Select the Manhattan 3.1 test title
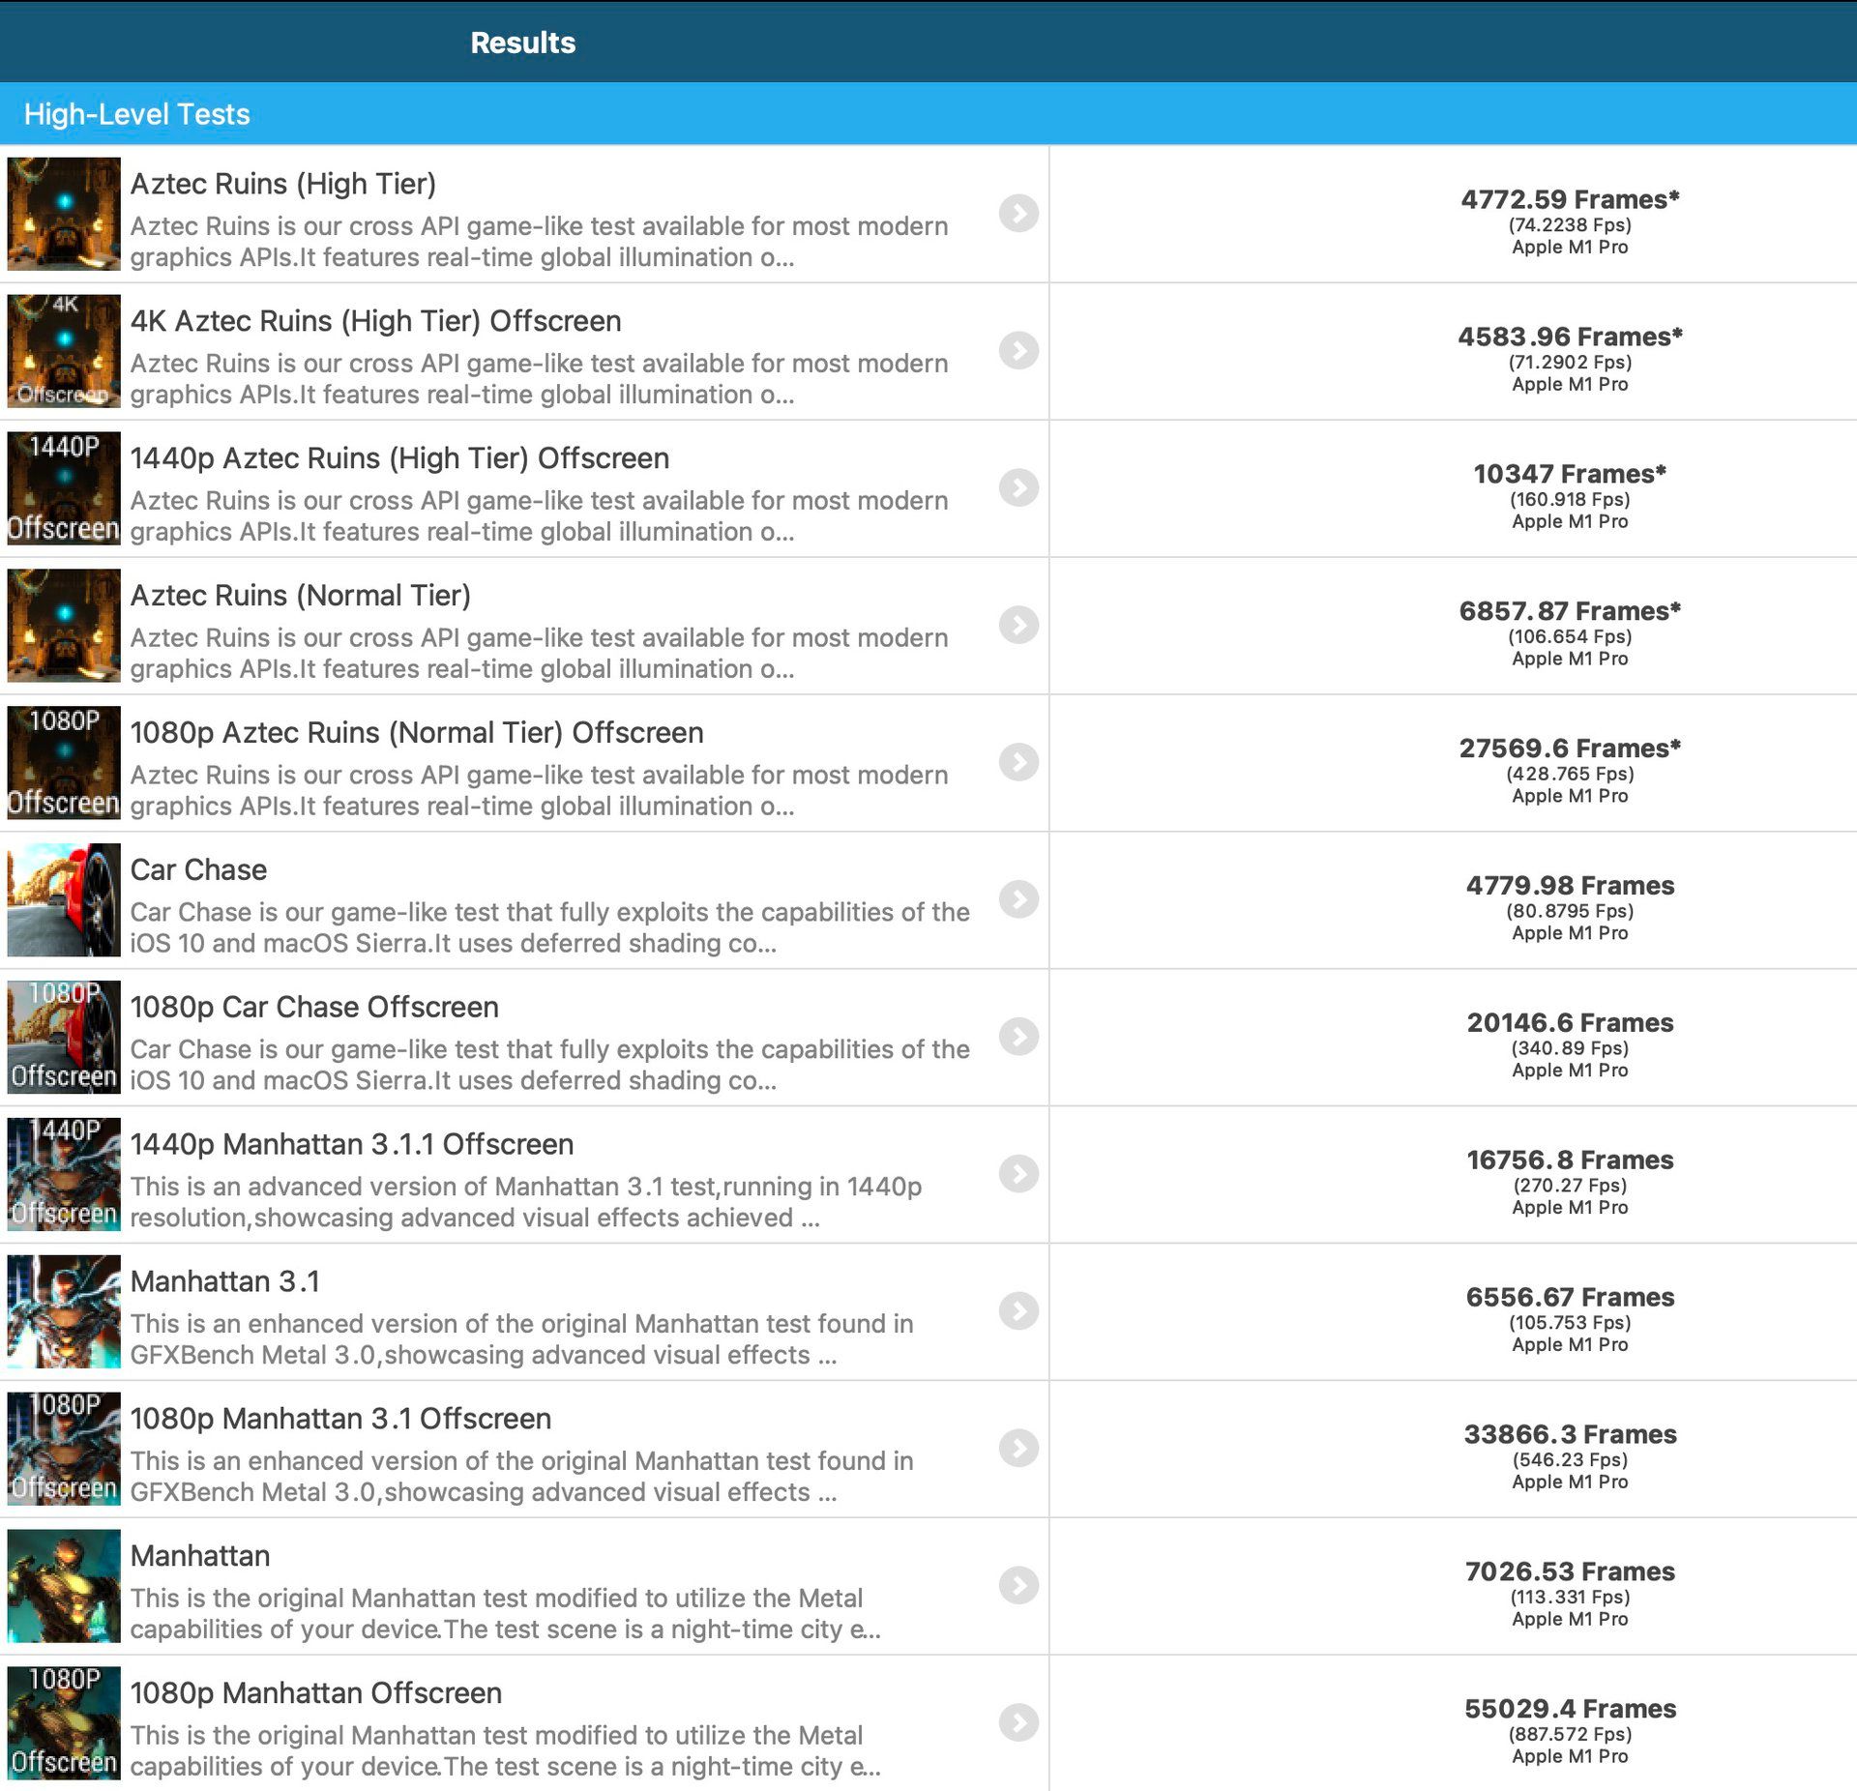Viewport: 1857px width, 1791px height. pyautogui.click(x=224, y=1281)
